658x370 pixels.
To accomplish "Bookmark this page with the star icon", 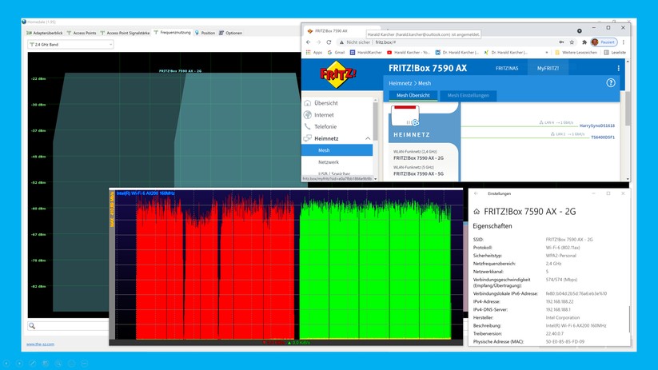I will click(572, 42).
